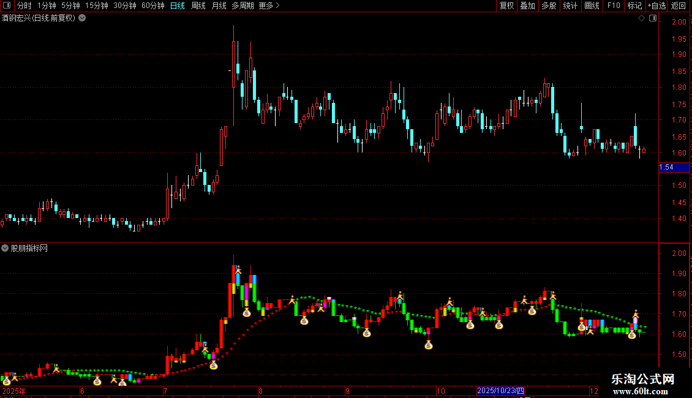Open the 画线 drawing tools
The width and height of the screenshot is (692, 398).
click(592, 6)
